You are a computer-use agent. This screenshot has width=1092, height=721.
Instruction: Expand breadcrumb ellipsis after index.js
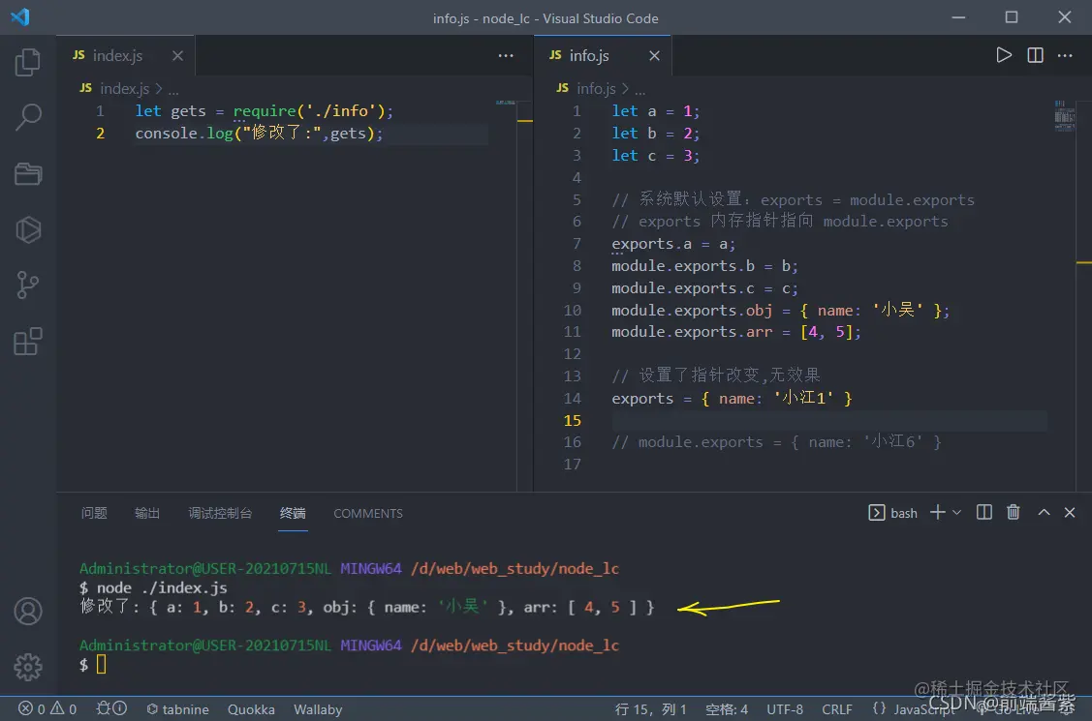click(x=173, y=90)
